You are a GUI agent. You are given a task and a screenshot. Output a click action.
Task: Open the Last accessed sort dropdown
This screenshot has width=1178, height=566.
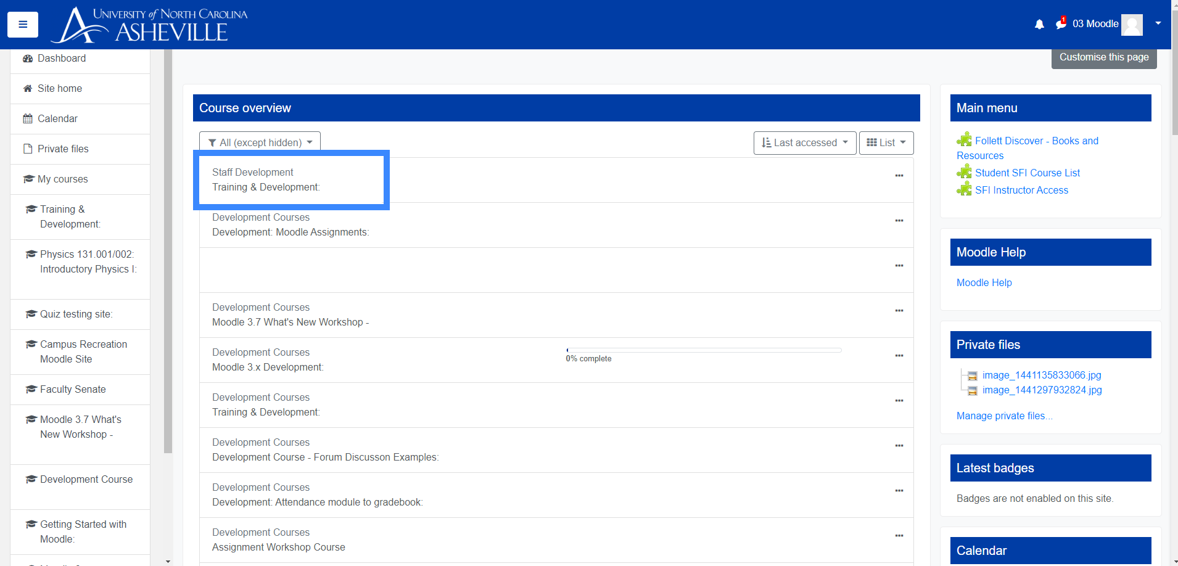point(804,142)
